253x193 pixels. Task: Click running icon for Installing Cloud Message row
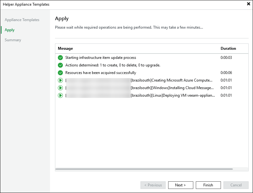pos(60,88)
